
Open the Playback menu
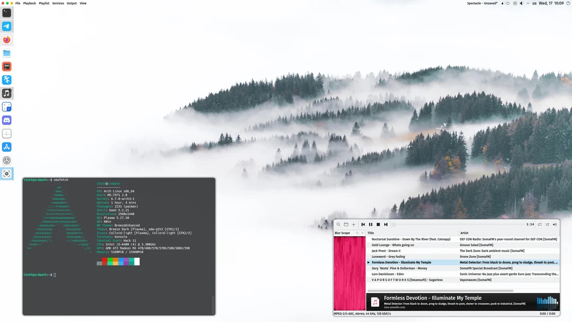29,3
